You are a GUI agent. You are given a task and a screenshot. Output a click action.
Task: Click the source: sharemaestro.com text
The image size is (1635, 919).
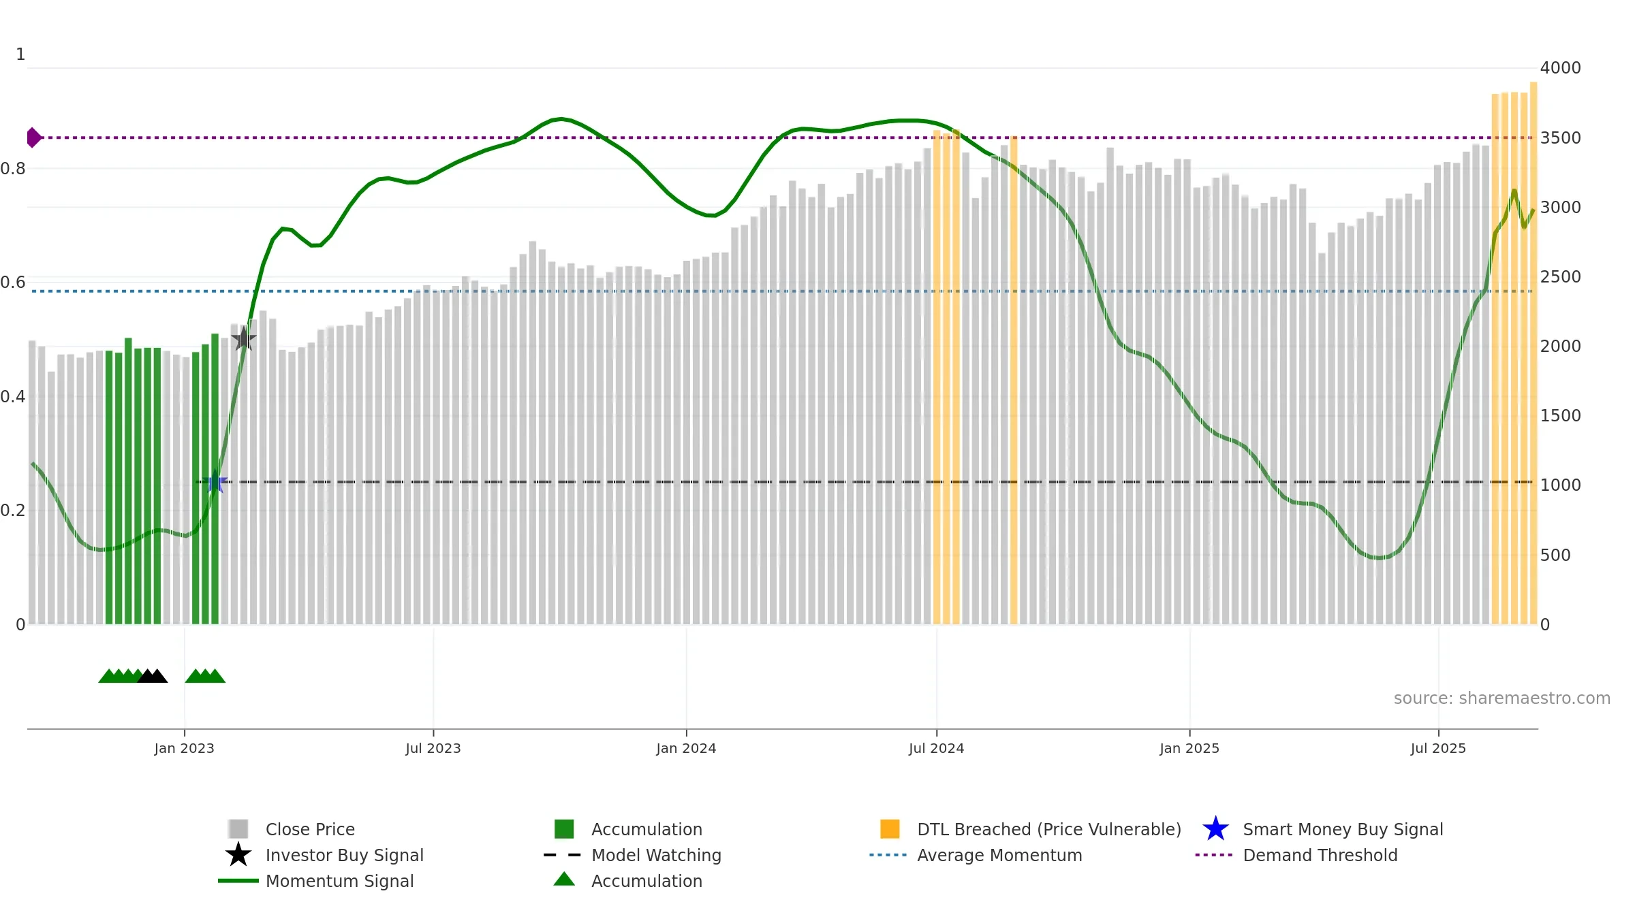coord(1502,698)
